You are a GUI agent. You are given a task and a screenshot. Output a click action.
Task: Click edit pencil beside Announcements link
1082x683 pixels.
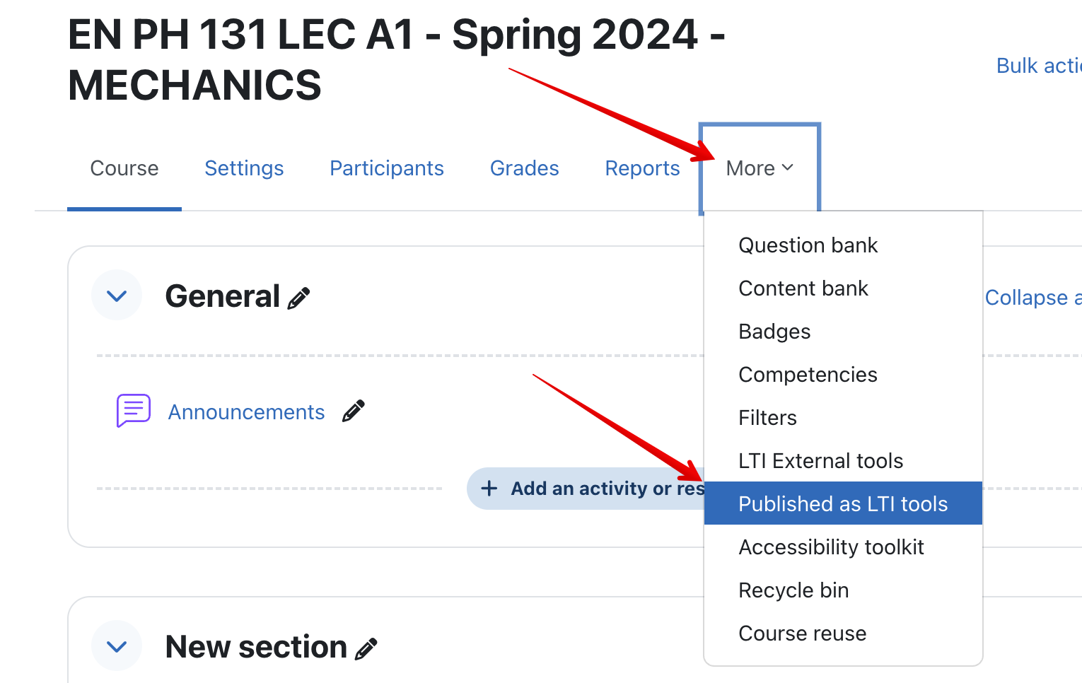[353, 411]
